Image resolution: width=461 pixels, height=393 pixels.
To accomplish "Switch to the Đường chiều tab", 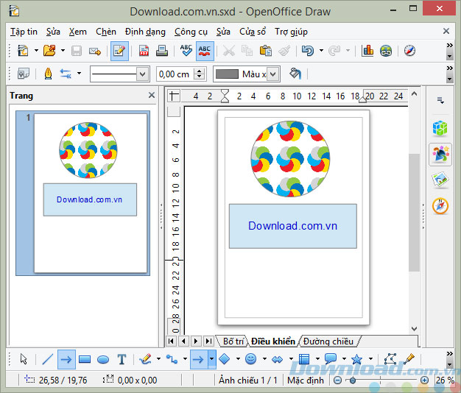I will click(x=328, y=341).
